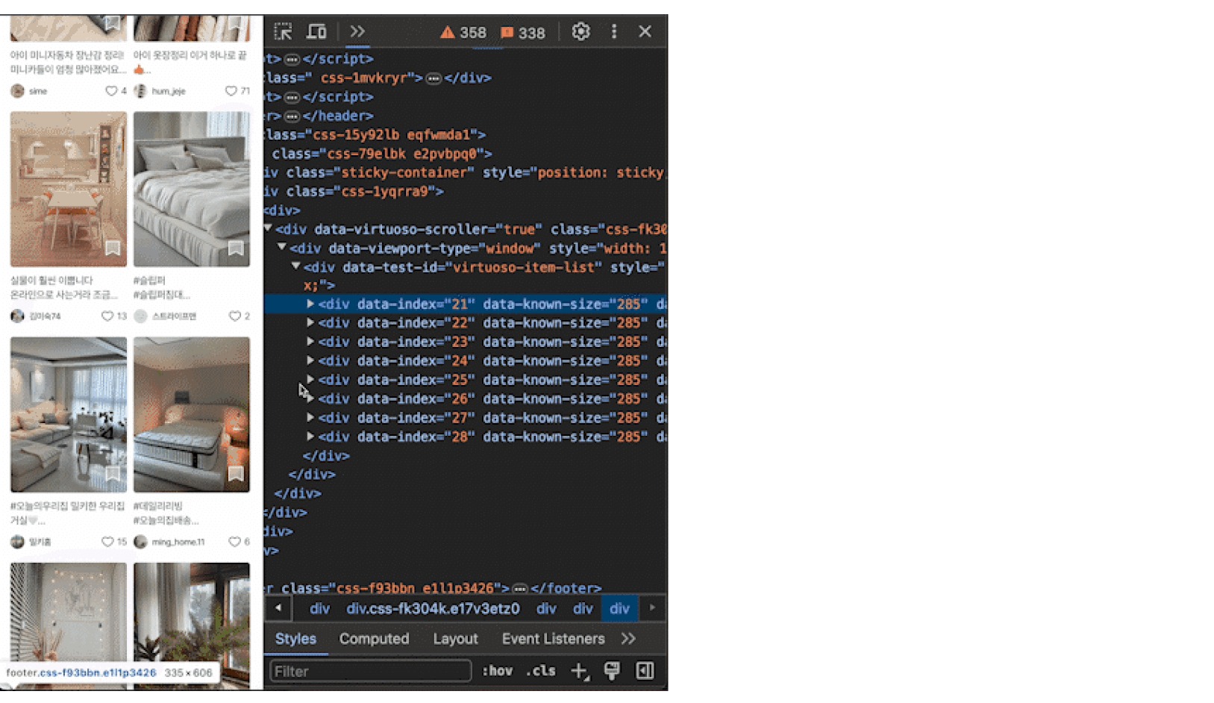Toggle the :hov element state panel
The height and width of the screenshot is (703, 1214).
pyautogui.click(x=497, y=671)
